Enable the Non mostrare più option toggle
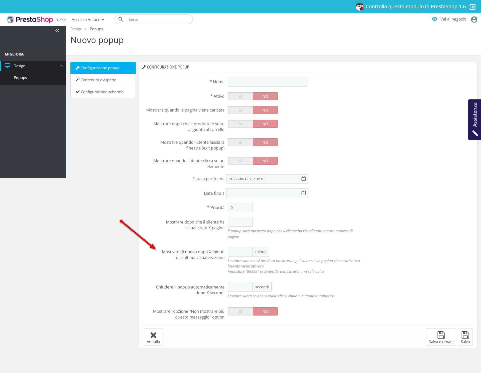481x373 pixels. point(240,311)
